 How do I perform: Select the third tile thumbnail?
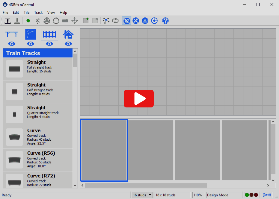click(197, 150)
